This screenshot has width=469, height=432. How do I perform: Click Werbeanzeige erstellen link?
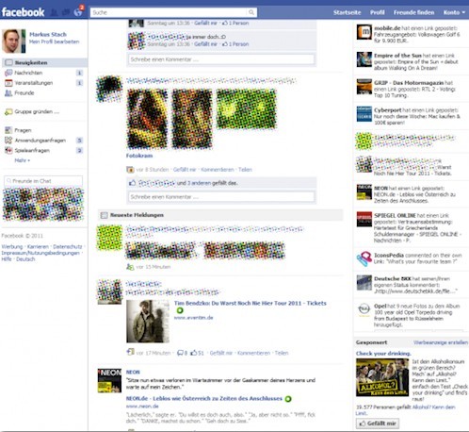441,342
